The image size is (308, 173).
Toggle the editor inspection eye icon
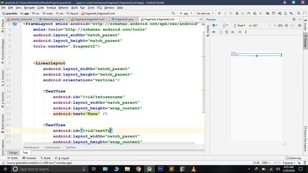pyautogui.click(x=203, y=25)
